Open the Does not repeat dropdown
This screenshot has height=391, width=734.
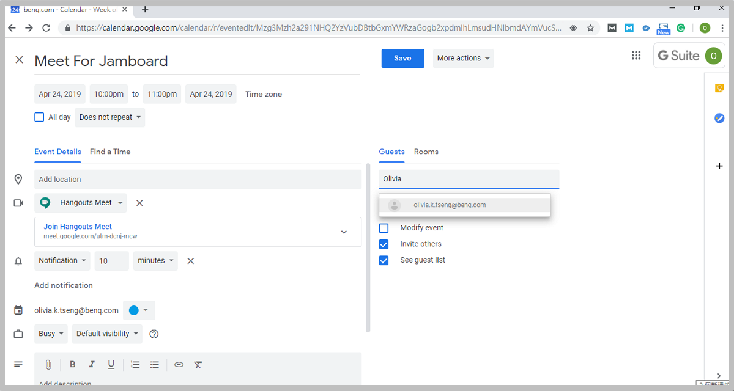(x=110, y=117)
